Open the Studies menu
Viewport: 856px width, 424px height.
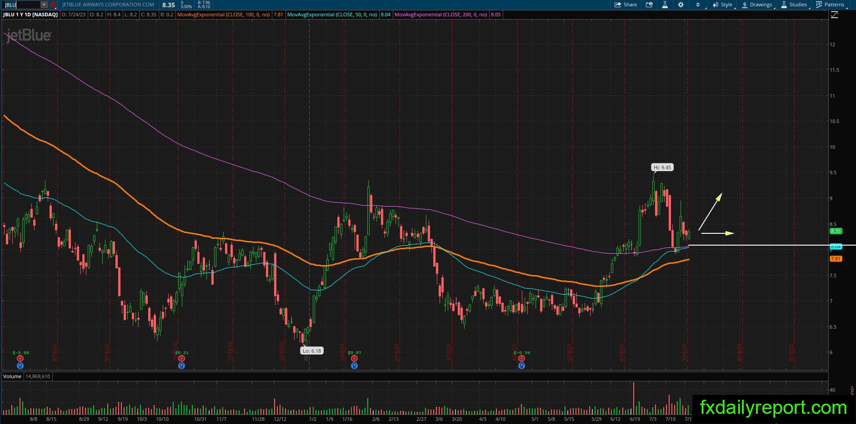point(795,5)
